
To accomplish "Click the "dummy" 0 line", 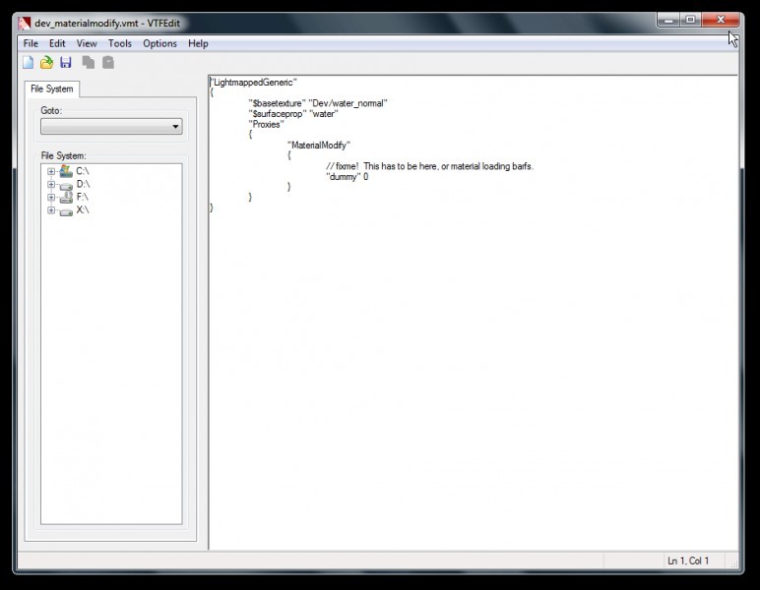I will click(x=348, y=177).
